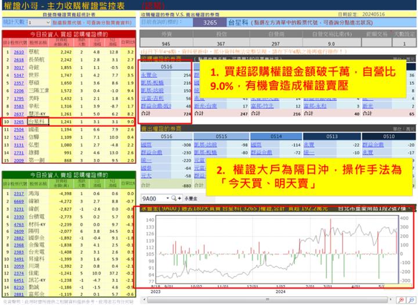Click the 天數設定 cell showing 1

tap(404, 44)
